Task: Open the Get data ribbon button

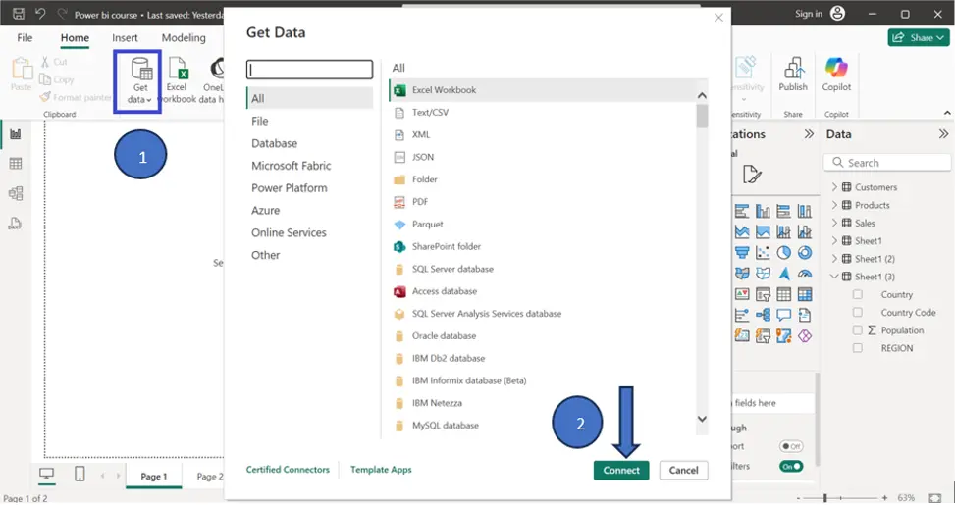Action: [x=139, y=81]
